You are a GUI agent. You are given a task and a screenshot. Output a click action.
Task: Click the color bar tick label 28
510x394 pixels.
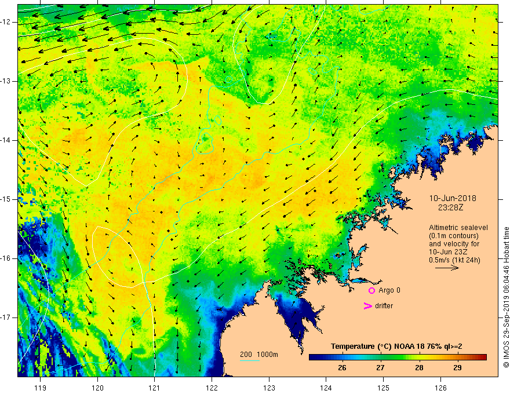pyautogui.click(x=419, y=368)
